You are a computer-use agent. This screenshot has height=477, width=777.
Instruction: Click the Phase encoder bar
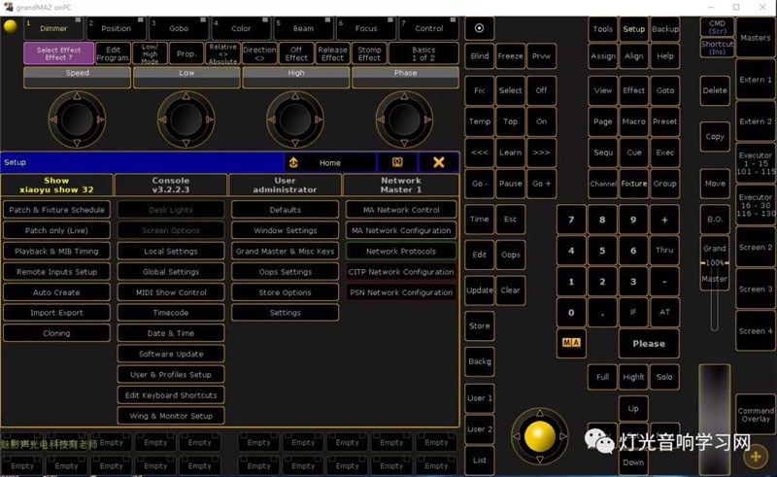pyautogui.click(x=405, y=78)
